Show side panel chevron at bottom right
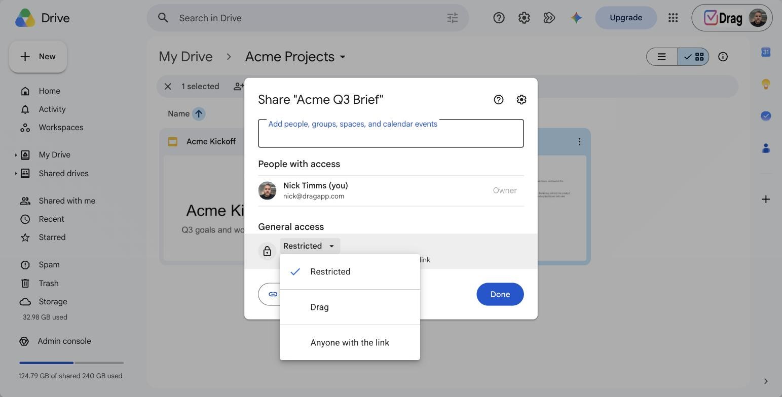This screenshot has width=782, height=397. [x=766, y=381]
